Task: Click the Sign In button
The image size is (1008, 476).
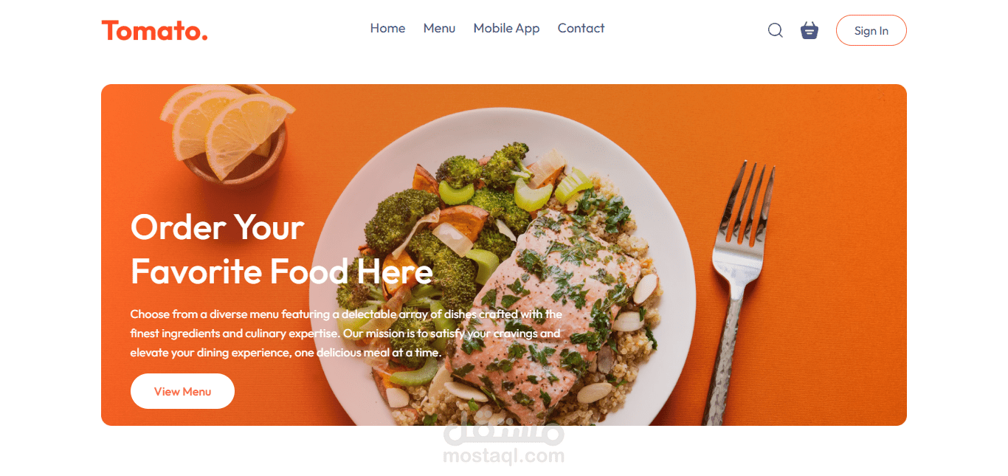Action: 871,30
